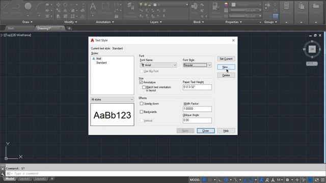Click the TOP face of the ViewCube
The width and height of the screenshot is (326, 183).
(x=312, y=49)
